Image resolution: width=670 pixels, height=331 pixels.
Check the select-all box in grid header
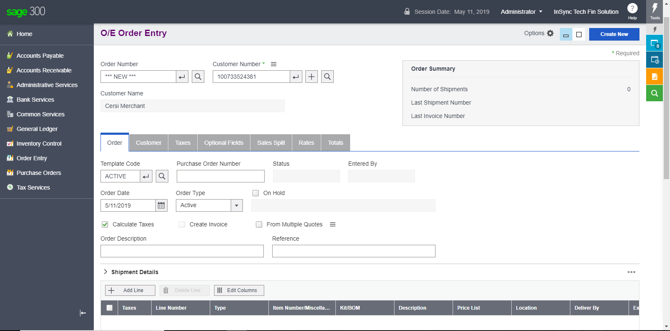point(109,308)
